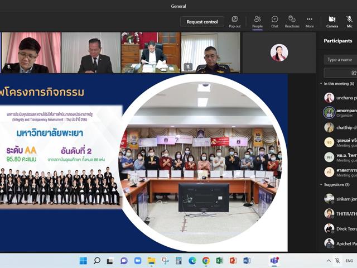Switch to Google Chrome on taskbar
Image resolution: width=357 pixels, height=268 pixels.
tap(206, 261)
